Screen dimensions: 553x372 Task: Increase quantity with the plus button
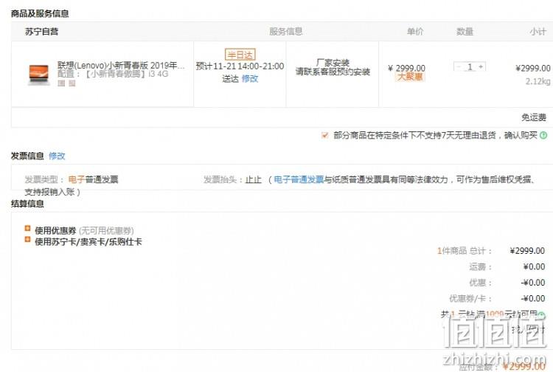click(481, 66)
